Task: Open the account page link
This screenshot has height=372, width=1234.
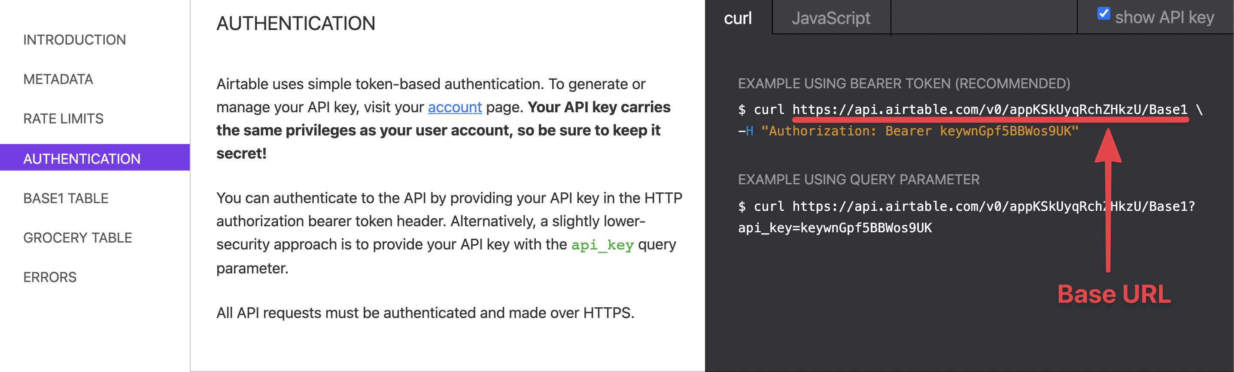Action: point(455,107)
